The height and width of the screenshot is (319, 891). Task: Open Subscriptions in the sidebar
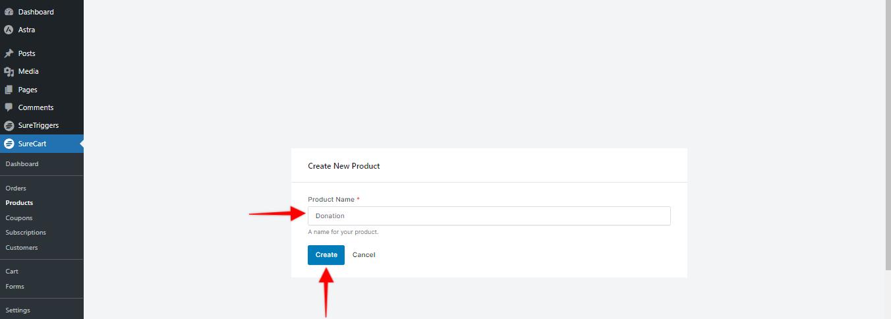point(26,232)
